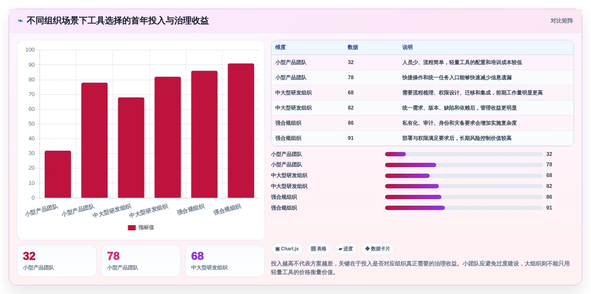
Task: Click the 对比矩阵 badge in the header
Action: [562, 21]
